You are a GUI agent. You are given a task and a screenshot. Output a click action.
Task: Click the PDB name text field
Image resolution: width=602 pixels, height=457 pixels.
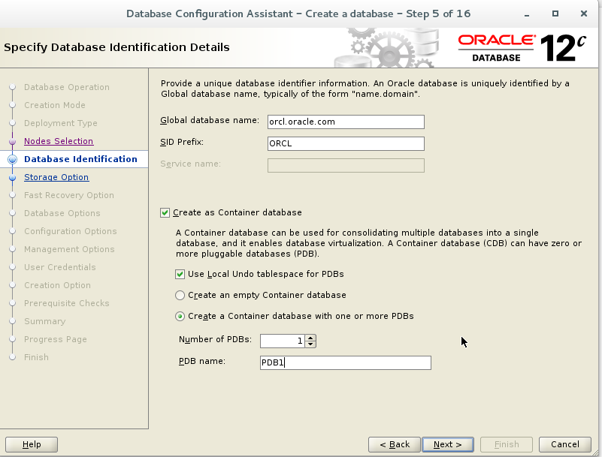(345, 362)
